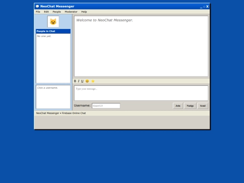Open the smiley emoji picker

(87, 81)
